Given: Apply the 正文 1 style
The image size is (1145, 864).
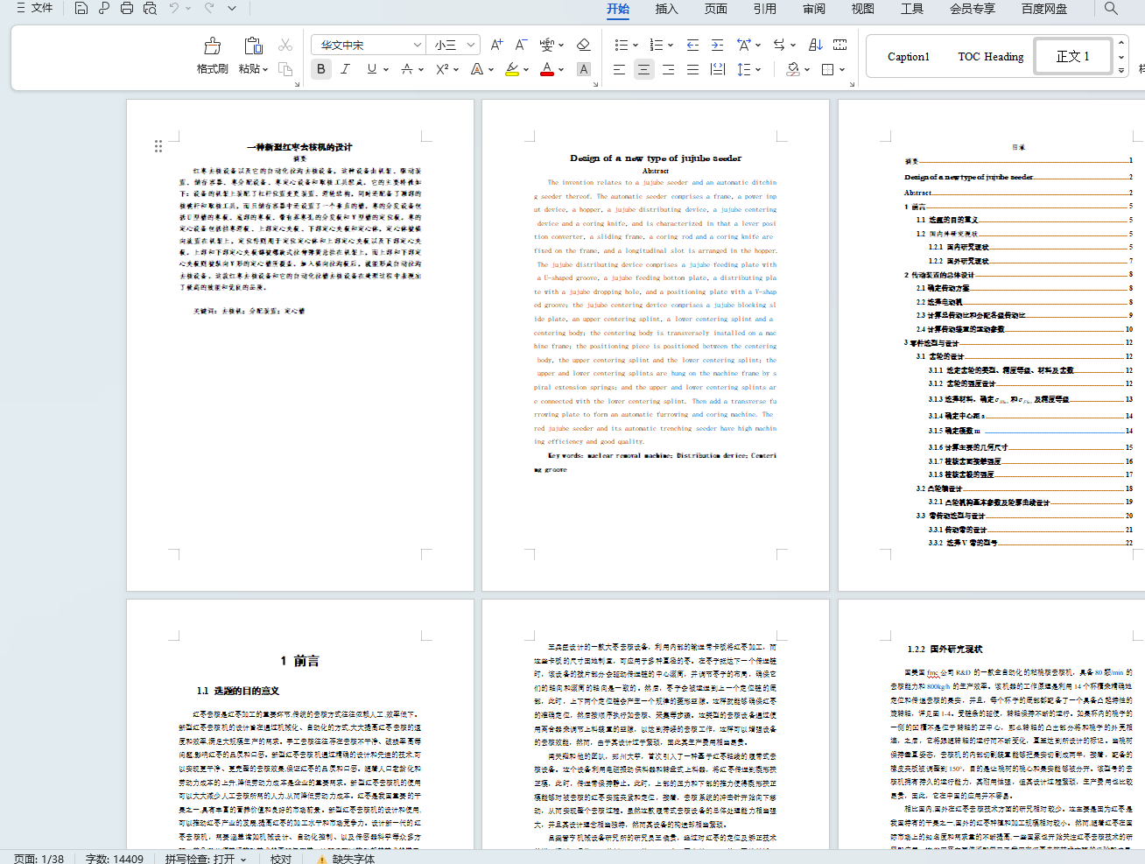Looking at the screenshot, I should 1073,57.
